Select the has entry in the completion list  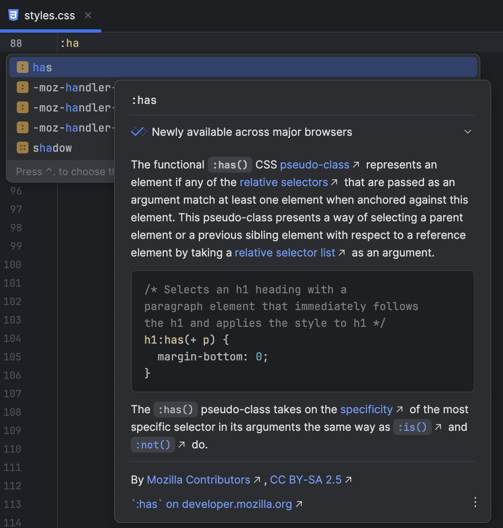click(42, 67)
